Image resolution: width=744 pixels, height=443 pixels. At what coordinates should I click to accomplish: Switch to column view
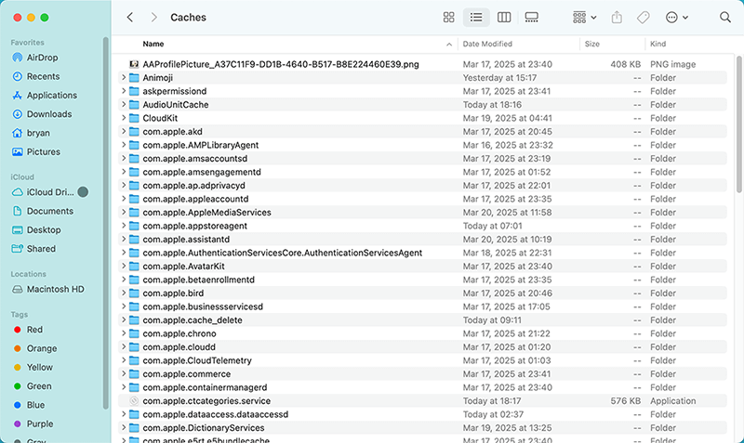pos(504,18)
